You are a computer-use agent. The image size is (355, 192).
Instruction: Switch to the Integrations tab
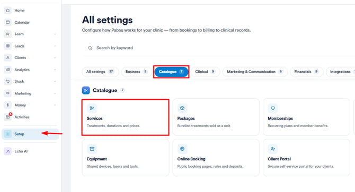(x=340, y=72)
